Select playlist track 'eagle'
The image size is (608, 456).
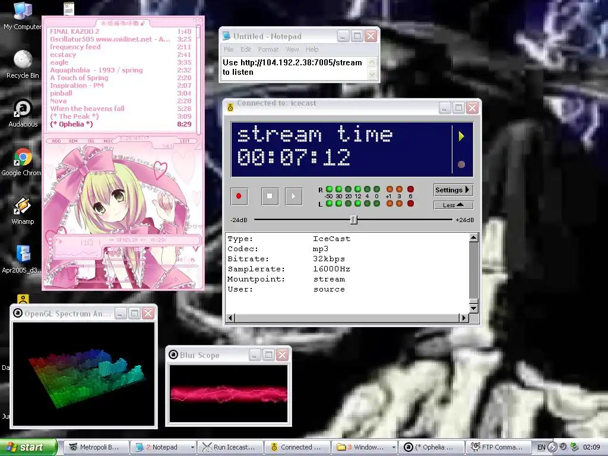[x=120, y=62]
